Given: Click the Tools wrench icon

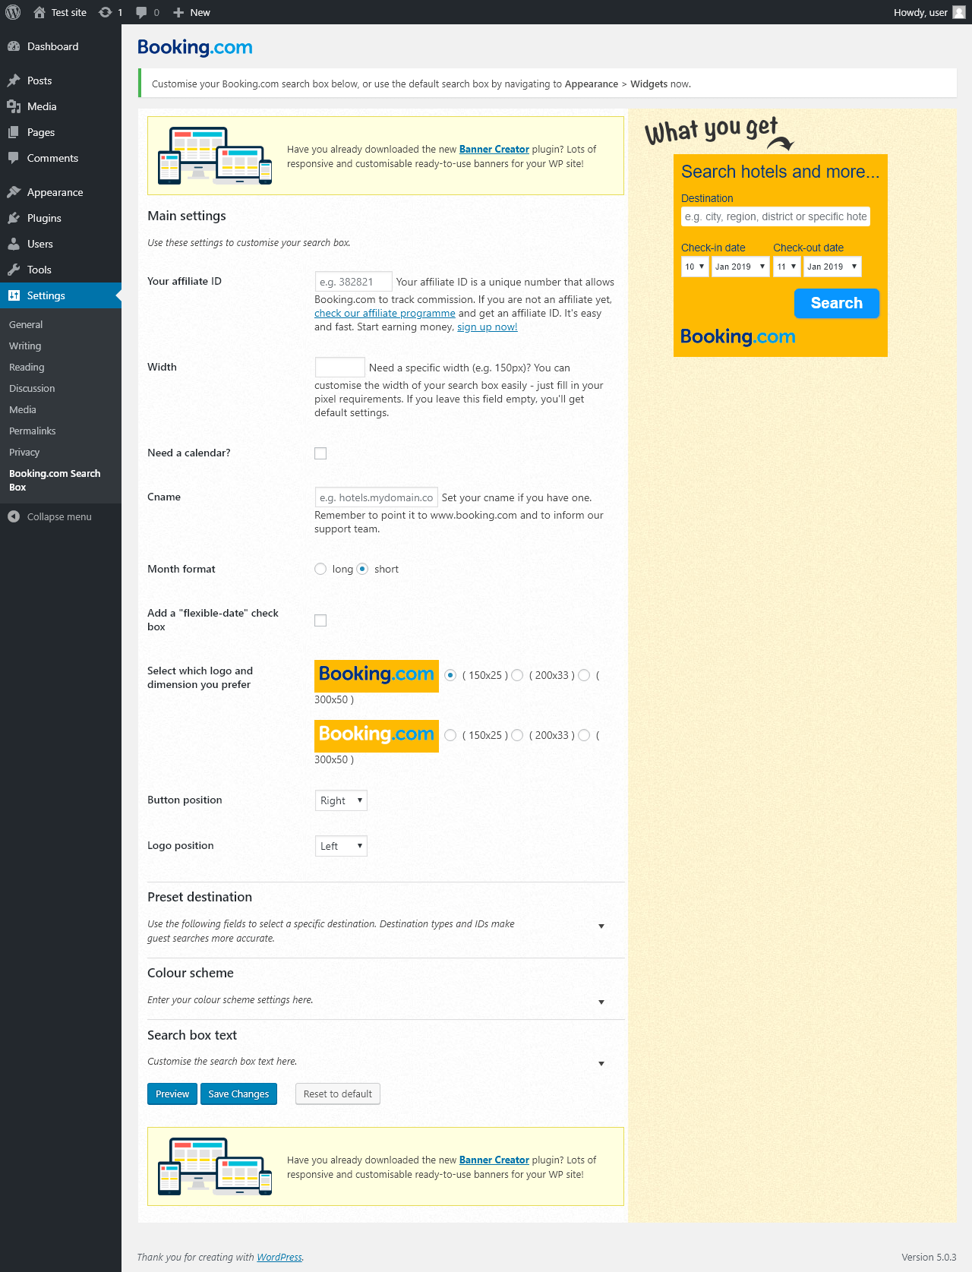Looking at the screenshot, I should click(14, 270).
